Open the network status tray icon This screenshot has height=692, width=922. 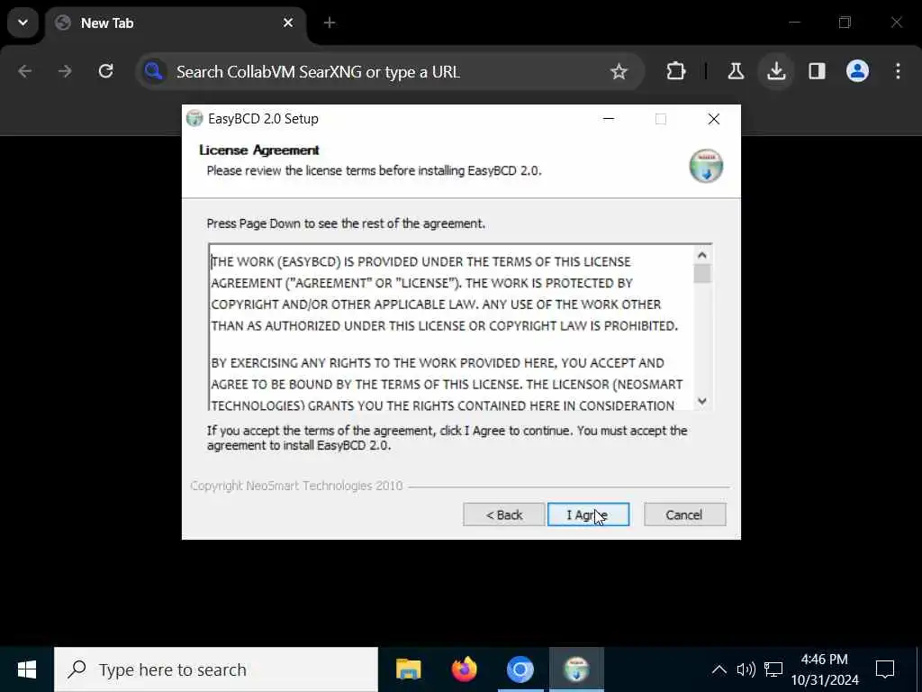pyautogui.click(x=773, y=669)
